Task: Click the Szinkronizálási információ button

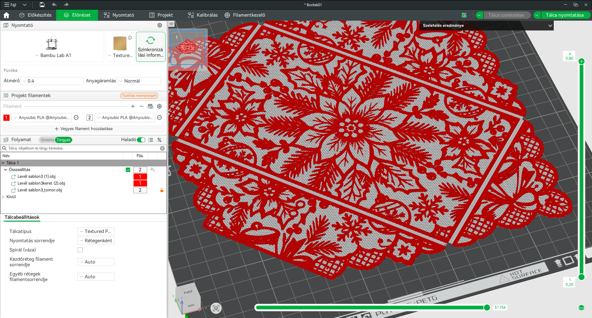Action: click(x=151, y=47)
